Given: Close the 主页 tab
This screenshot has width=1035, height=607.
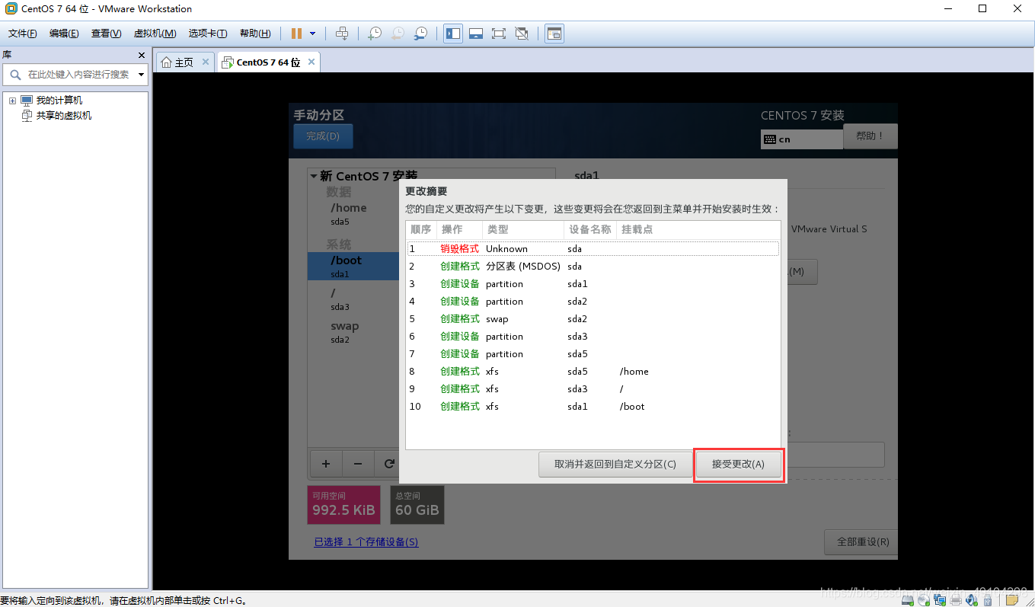Looking at the screenshot, I should pos(206,62).
